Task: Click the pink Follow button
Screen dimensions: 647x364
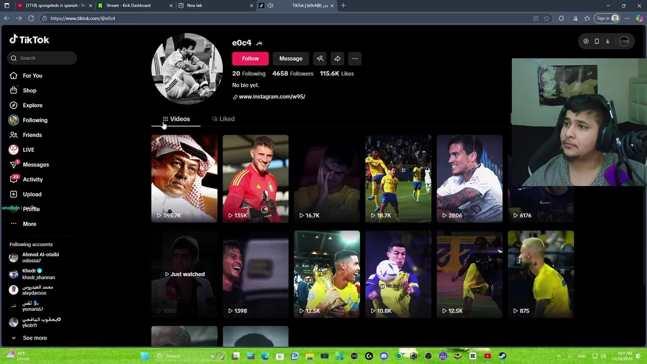Action: click(250, 59)
